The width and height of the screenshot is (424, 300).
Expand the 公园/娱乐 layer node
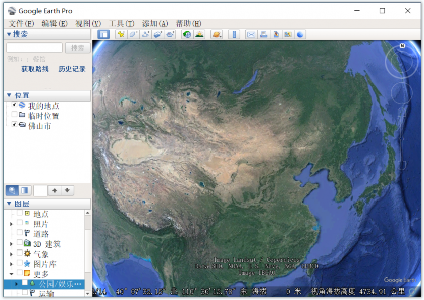point(16,284)
